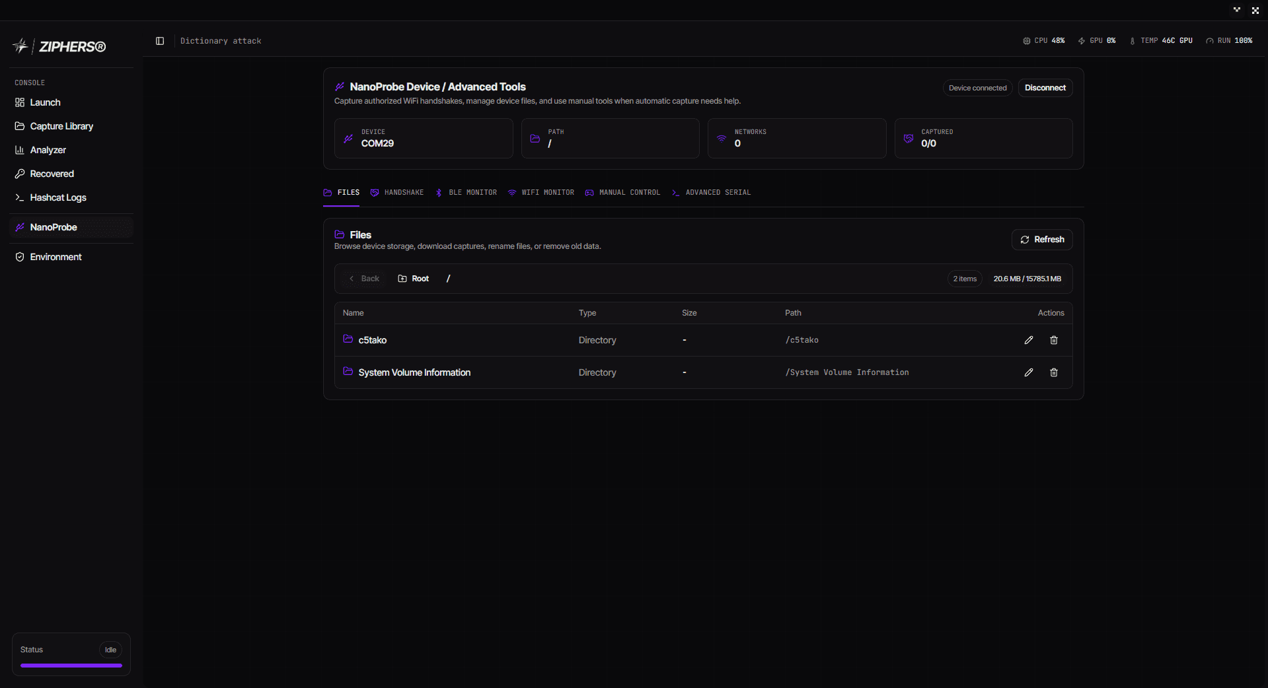The width and height of the screenshot is (1268, 688).
Task: Click the Idle status badge
Action: click(x=110, y=650)
